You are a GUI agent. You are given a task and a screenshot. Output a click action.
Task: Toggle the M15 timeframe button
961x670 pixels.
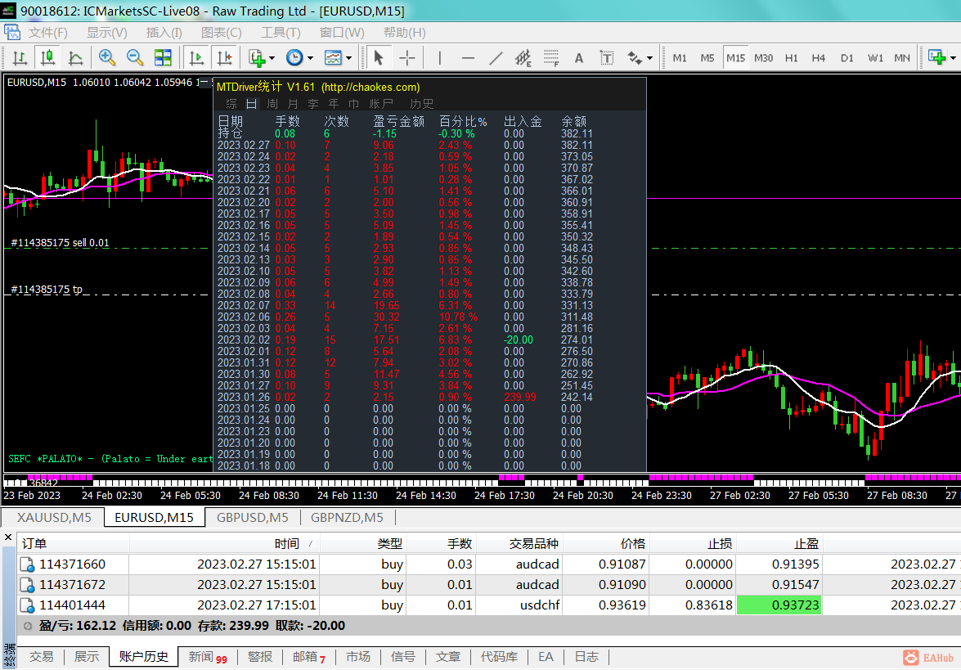point(735,57)
